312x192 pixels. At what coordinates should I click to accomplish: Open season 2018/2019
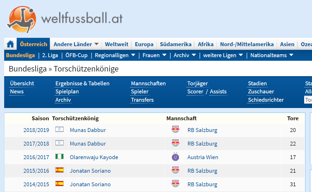click(x=36, y=130)
